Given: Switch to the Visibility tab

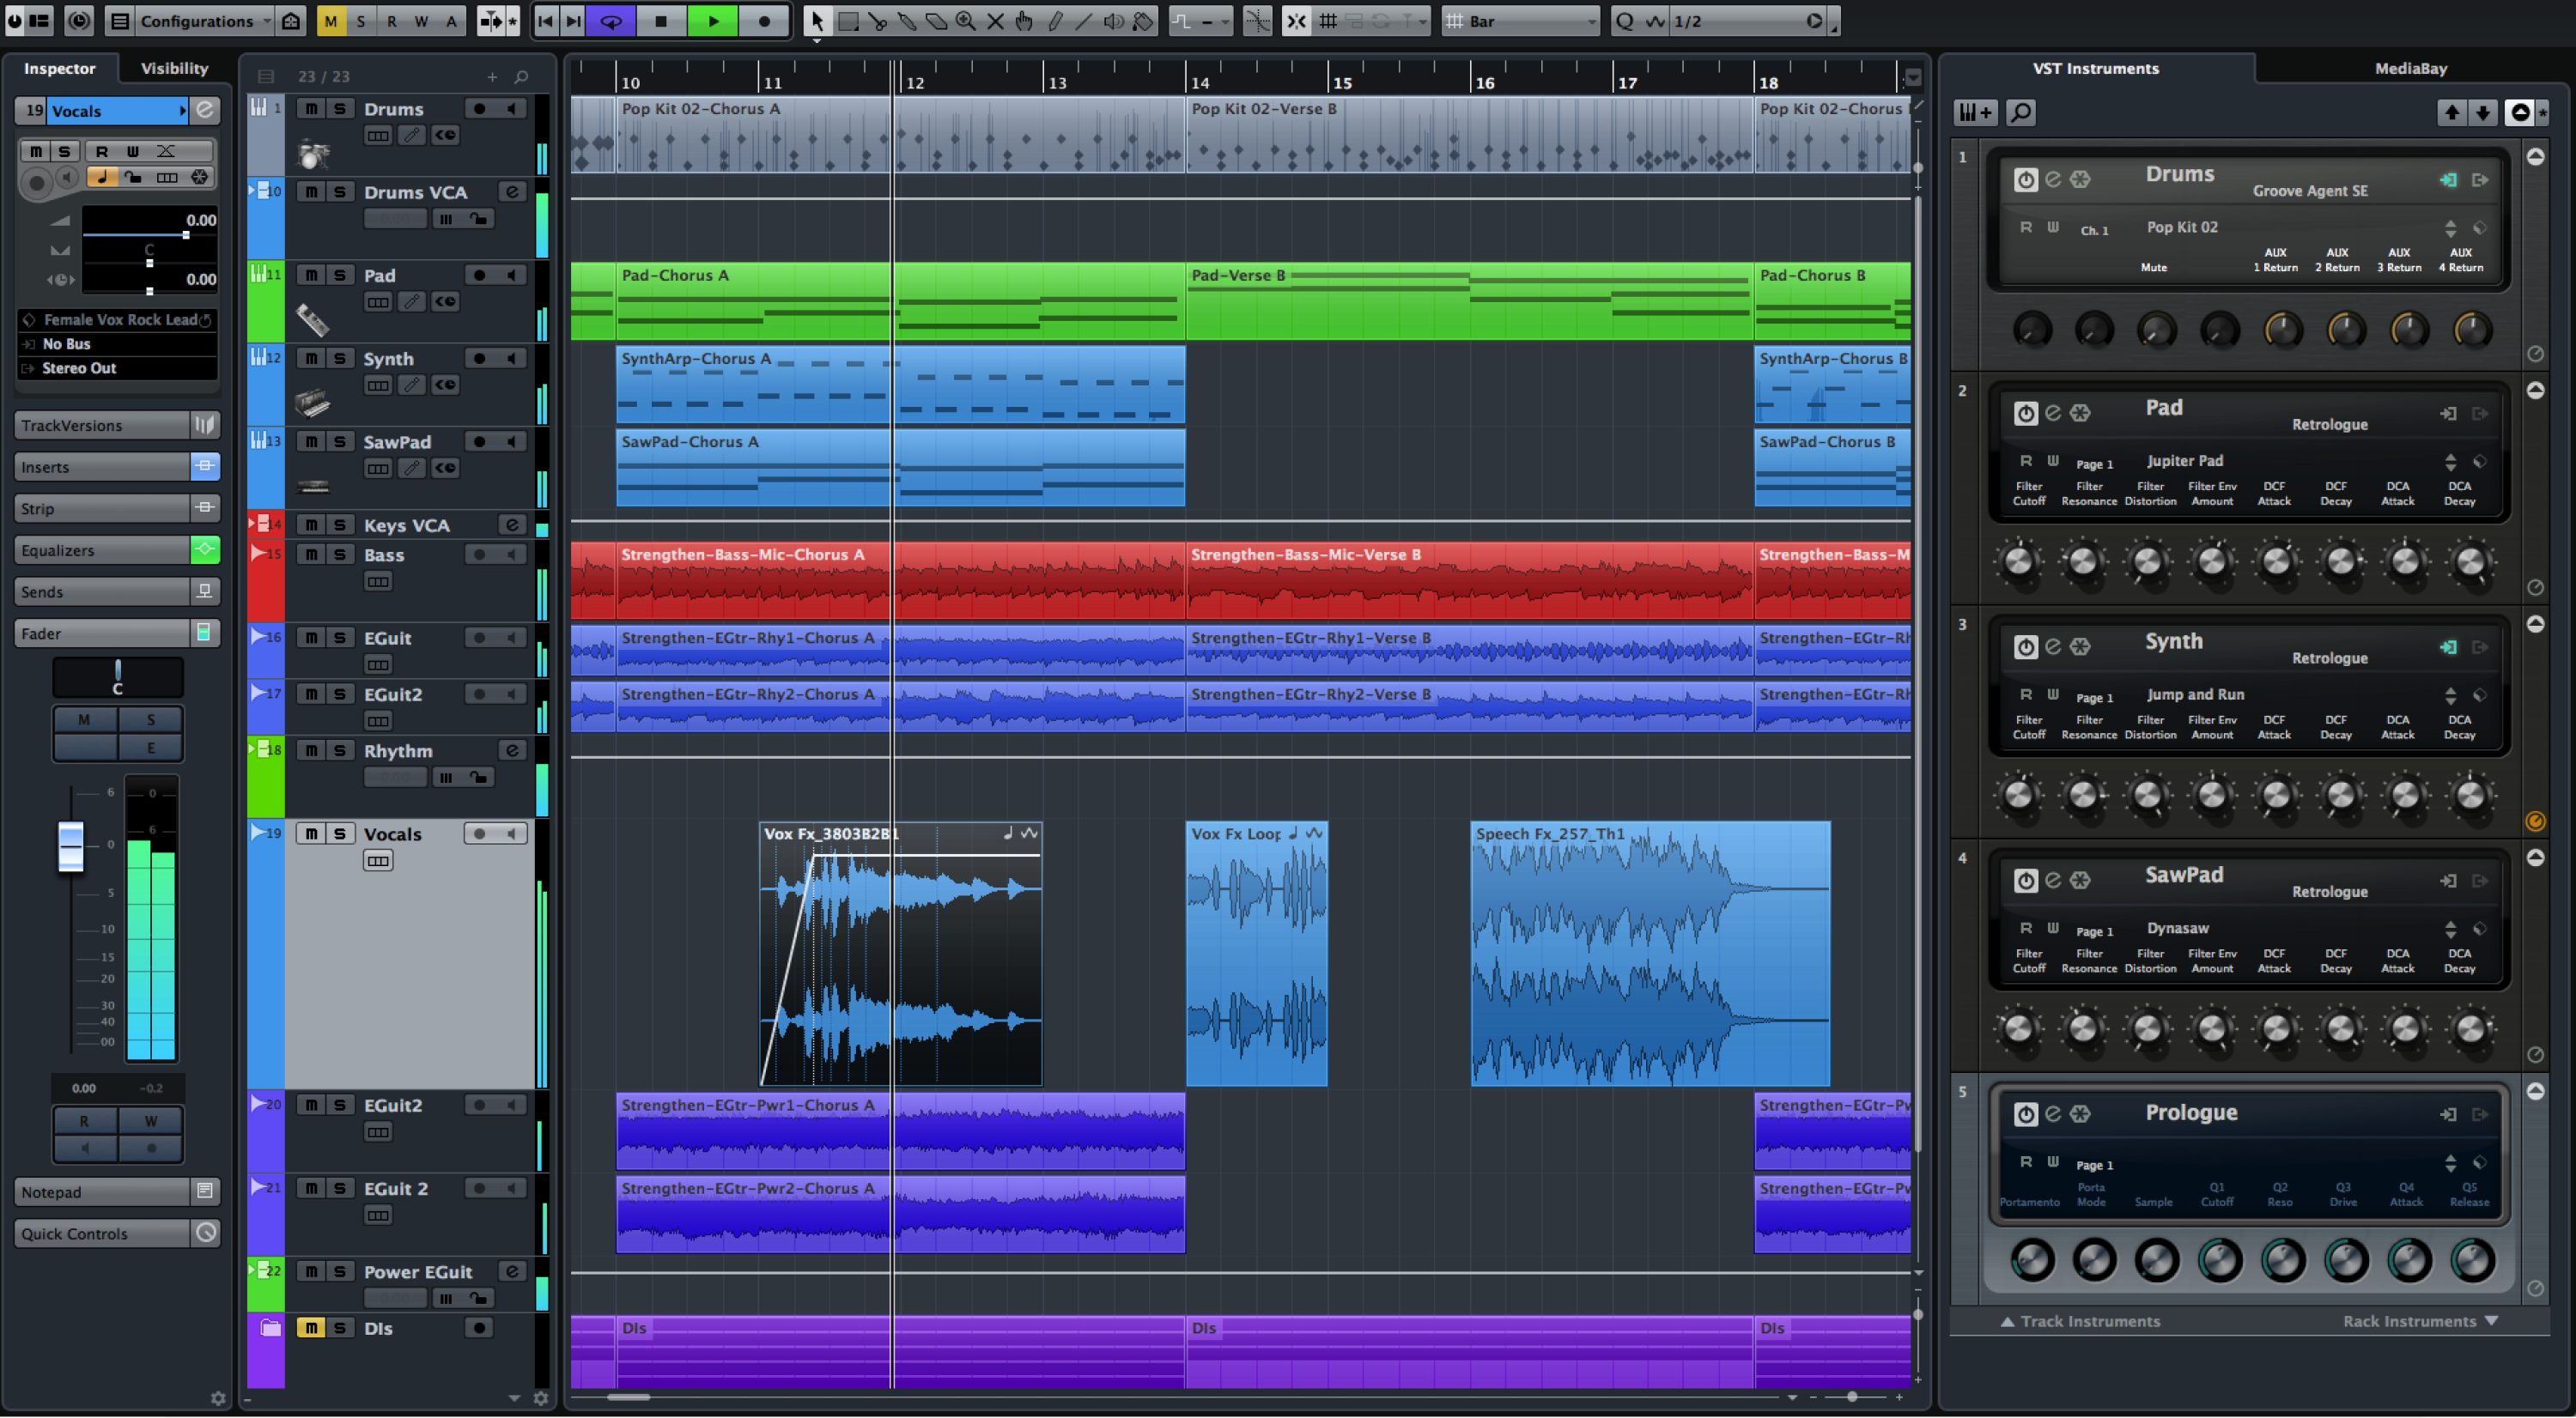Looking at the screenshot, I should pyautogui.click(x=172, y=68).
